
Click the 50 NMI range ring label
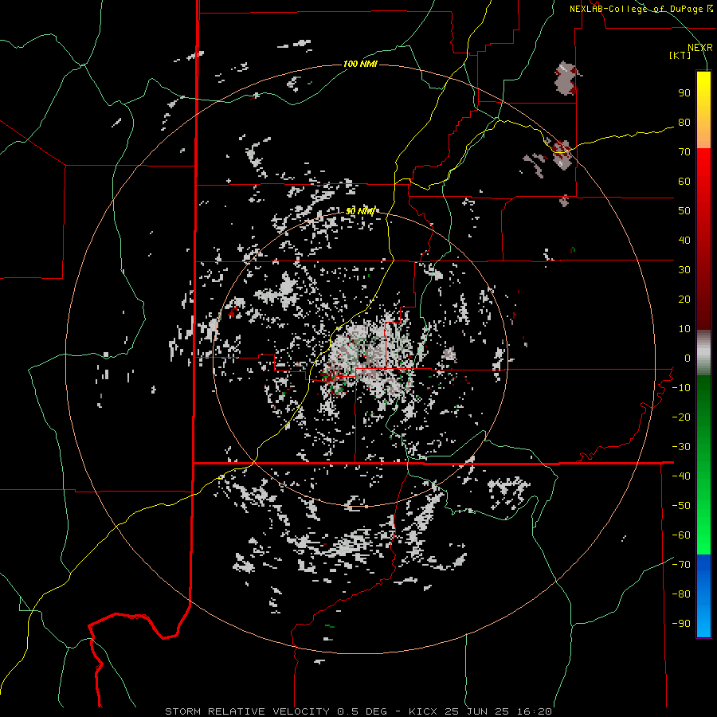tap(360, 211)
